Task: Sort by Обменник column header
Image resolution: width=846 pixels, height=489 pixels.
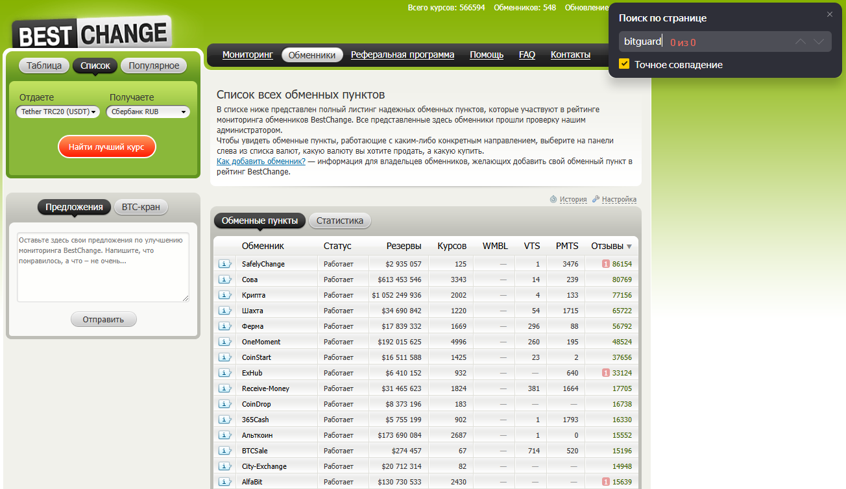Action: pyautogui.click(x=263, y=246)
